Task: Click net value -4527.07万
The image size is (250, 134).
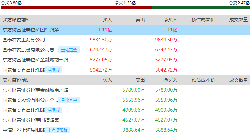Action: [165, 120]
